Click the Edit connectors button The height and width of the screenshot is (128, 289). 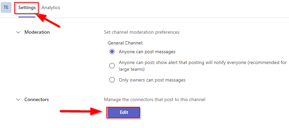[124, 113]
